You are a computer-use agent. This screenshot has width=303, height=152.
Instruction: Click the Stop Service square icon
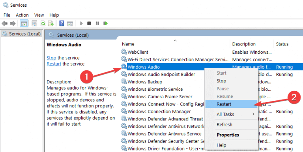pos(89,23)
